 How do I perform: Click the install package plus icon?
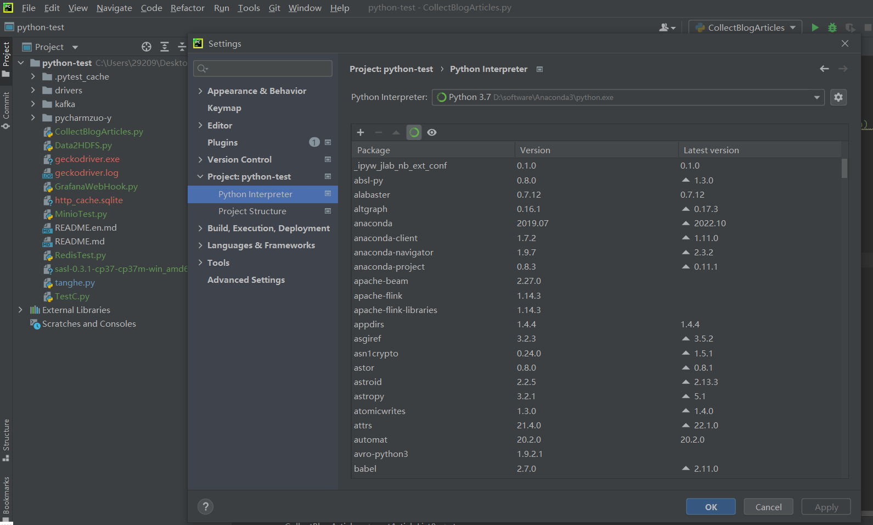tap(361, 132)
